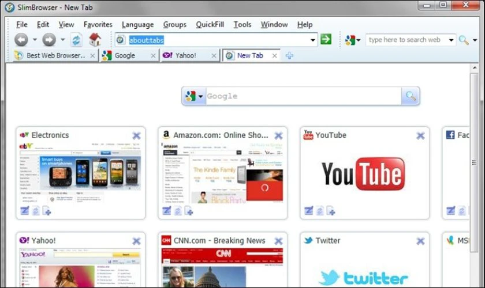This screenshot has height=288, width=485.
Task: Click edit icon on YouTube tile
Action: 309,211
